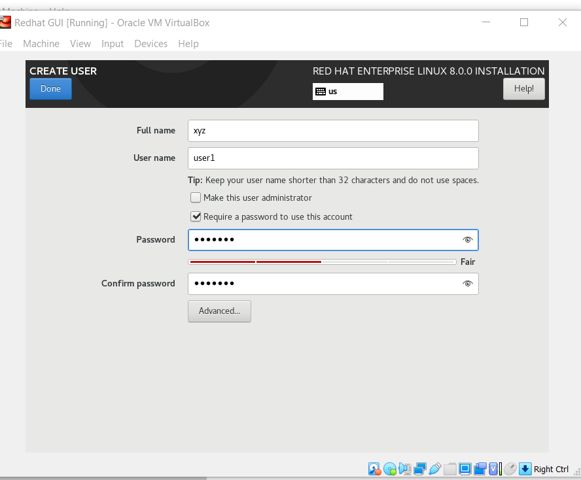Screen dimensions: 581x480
Task: Click the 'CREATE USER' heading
Action: [x=63, y=71]
